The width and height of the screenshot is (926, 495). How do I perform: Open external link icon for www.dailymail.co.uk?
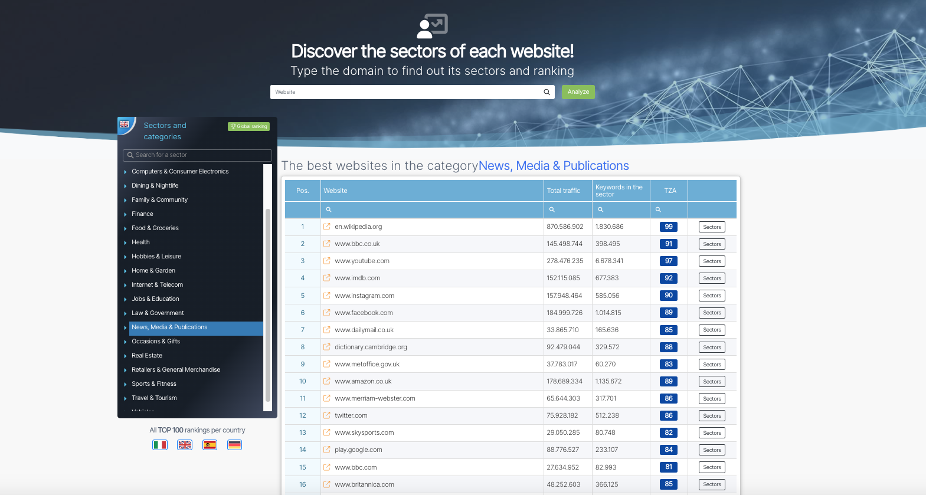pos(327,330)
